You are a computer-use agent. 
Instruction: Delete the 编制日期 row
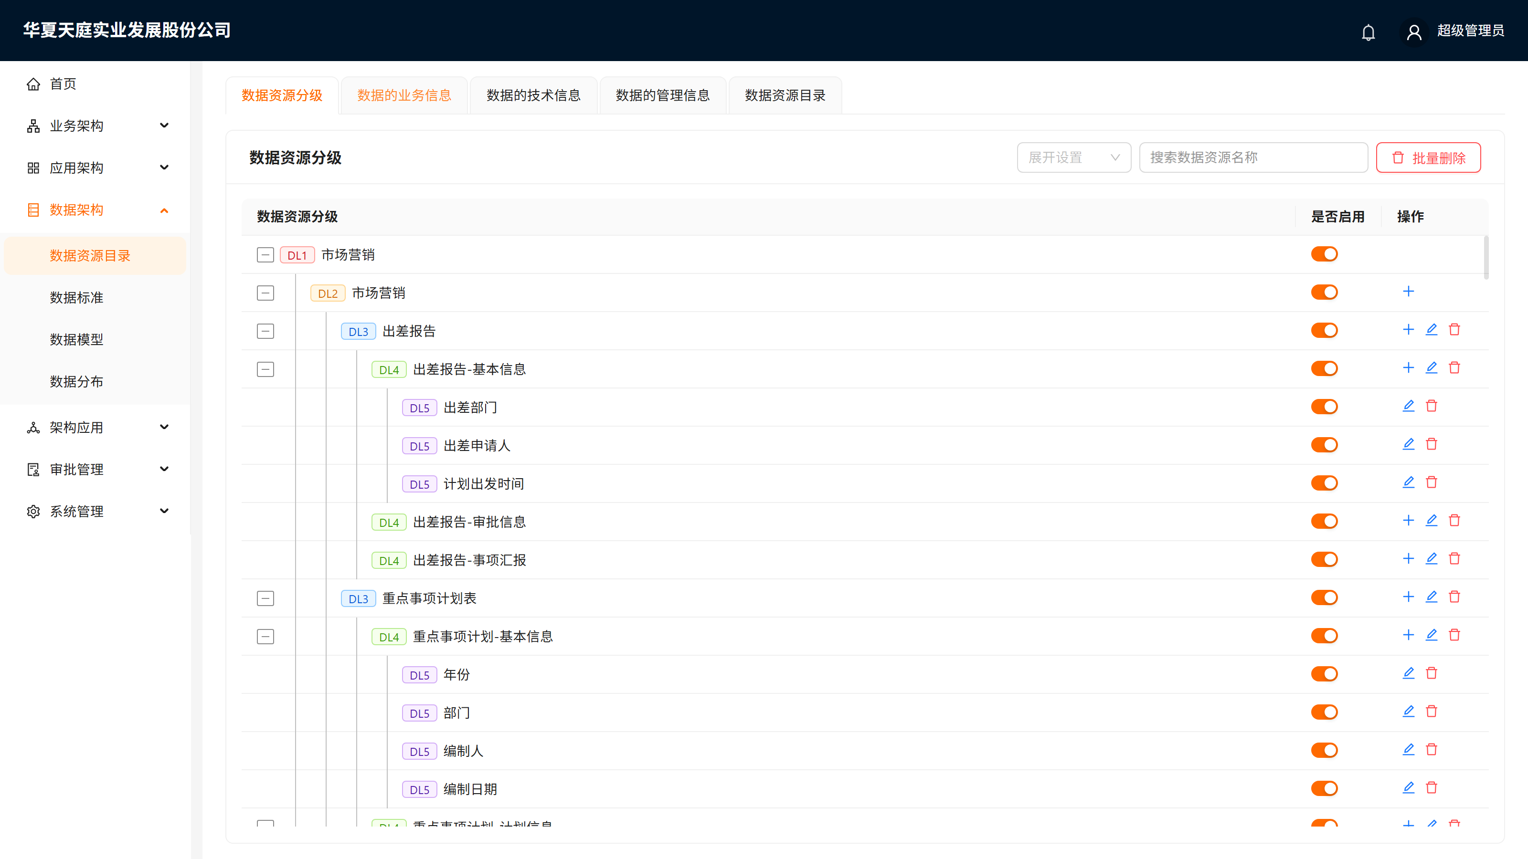pyautogui.click(x=1432, y=788)
